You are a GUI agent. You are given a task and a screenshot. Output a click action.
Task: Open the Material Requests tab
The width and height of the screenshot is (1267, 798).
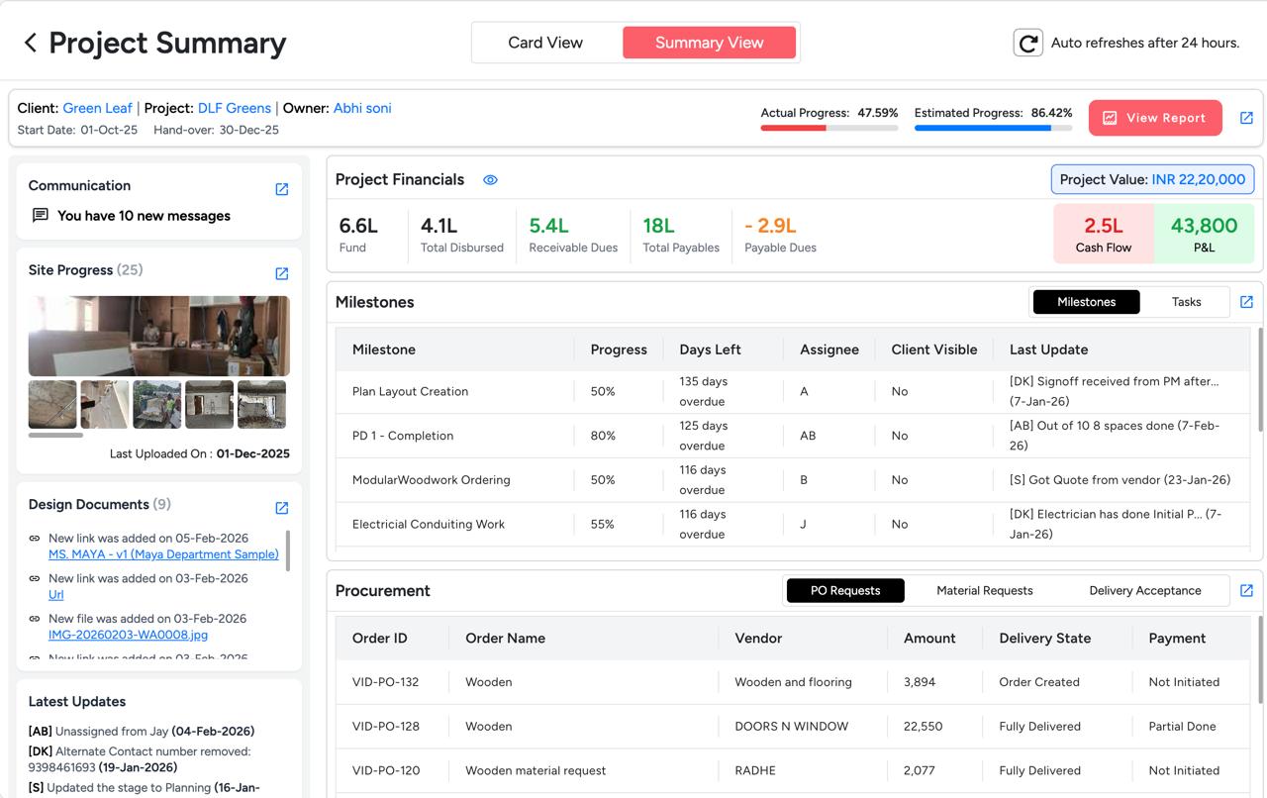coord(984,590)
